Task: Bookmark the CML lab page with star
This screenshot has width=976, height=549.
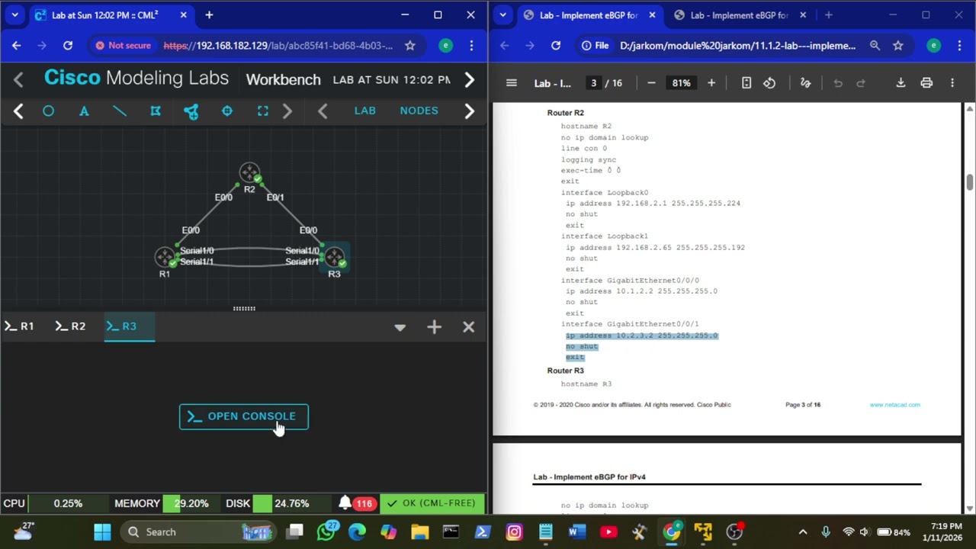Action: click(x=410, y=46)
